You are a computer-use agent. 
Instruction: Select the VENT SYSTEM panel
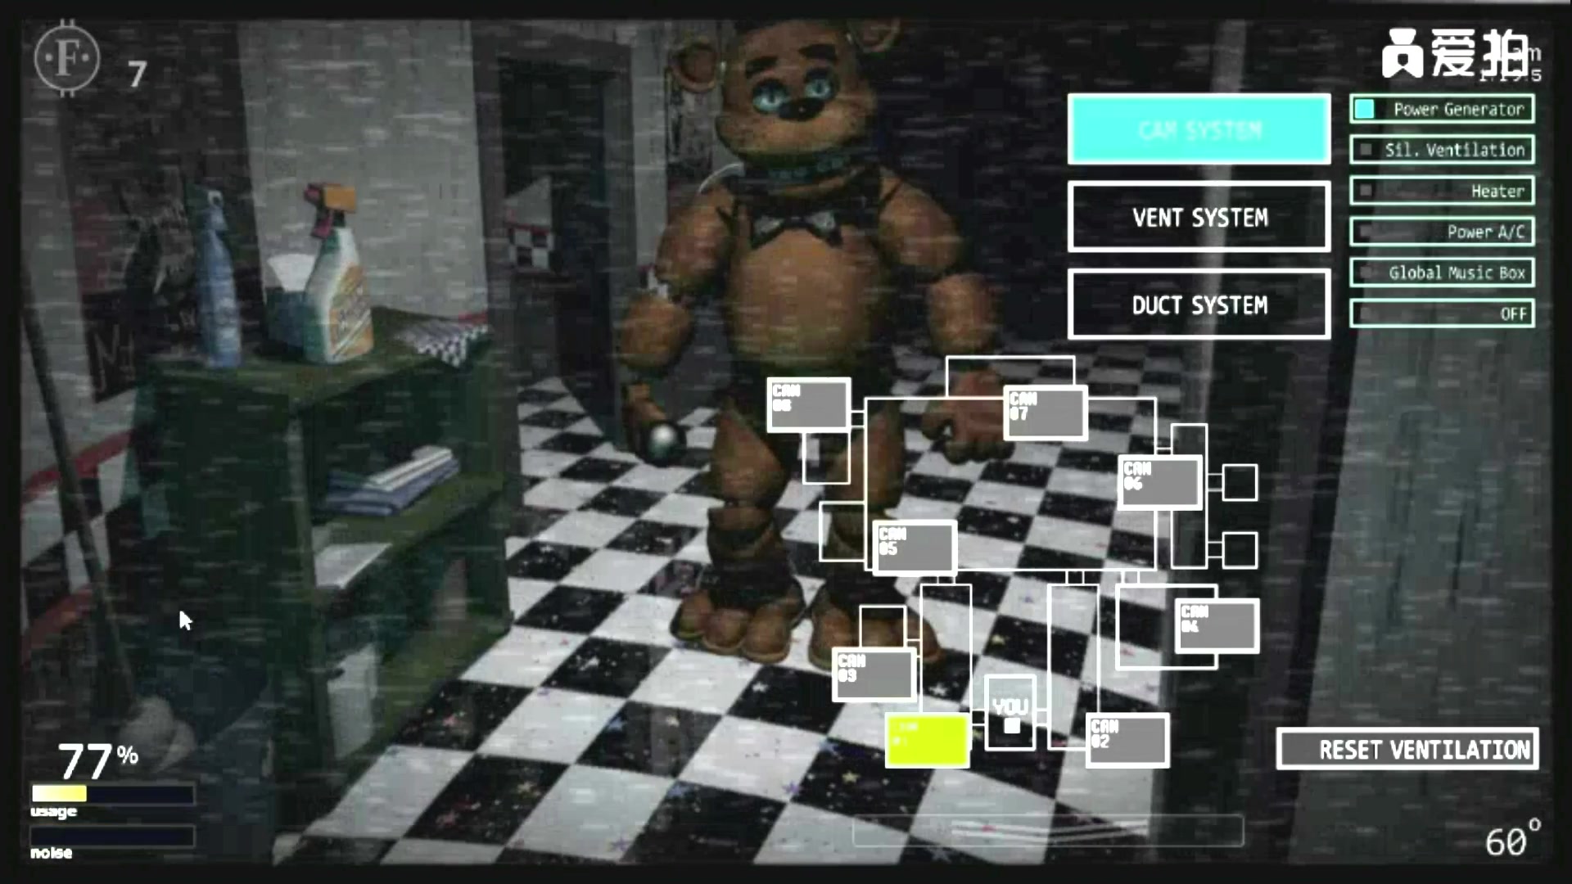(x=1200, y=218)
